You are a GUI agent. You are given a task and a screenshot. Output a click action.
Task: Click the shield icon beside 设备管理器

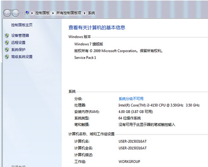coord(7,36)
